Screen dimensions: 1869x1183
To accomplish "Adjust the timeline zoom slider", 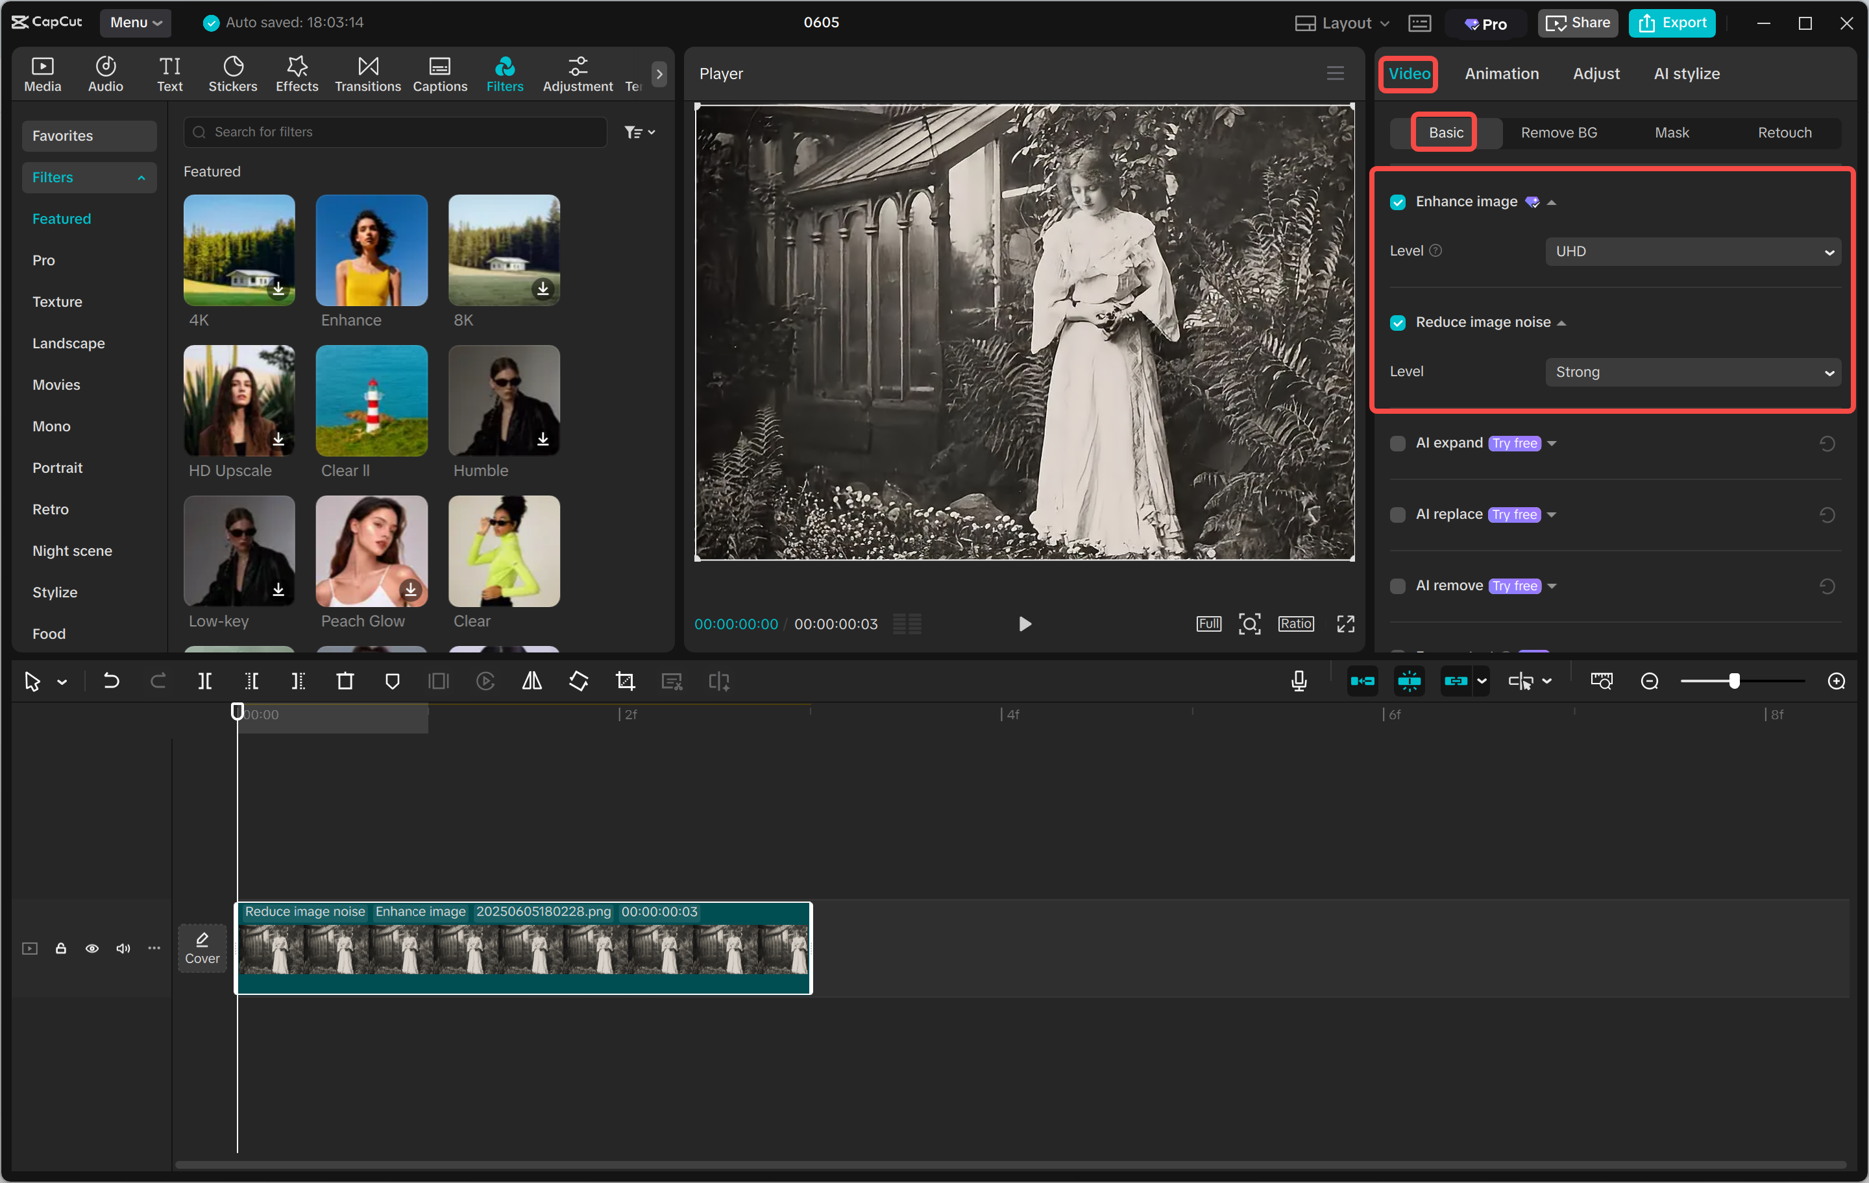I will pos(1736,681).
